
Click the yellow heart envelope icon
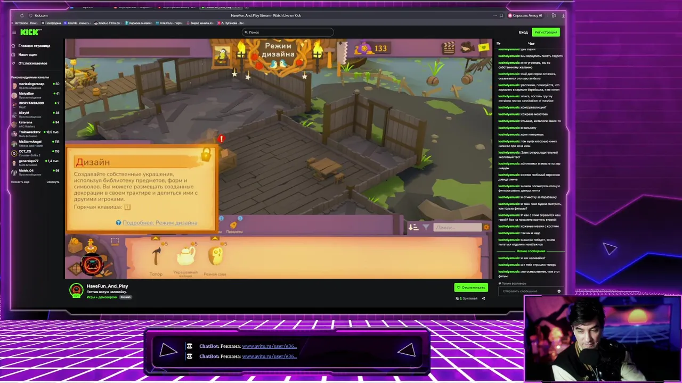click(483, 47)
